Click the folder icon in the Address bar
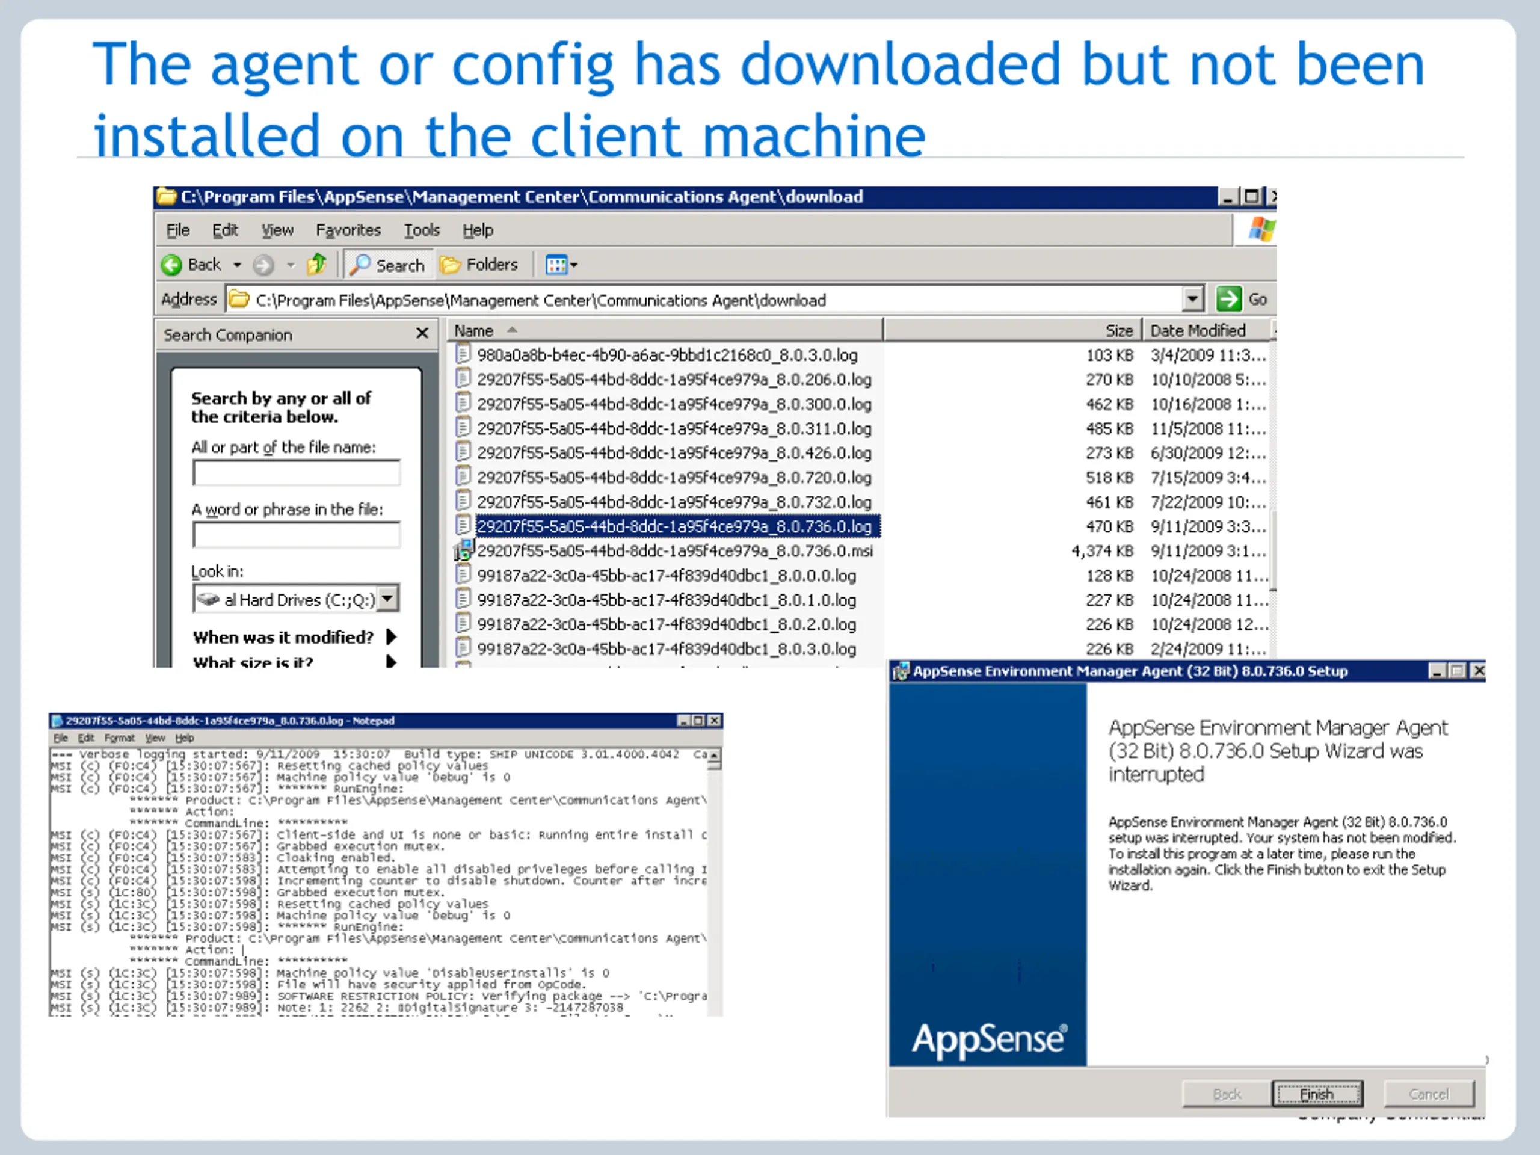Image resolution: width=1540 pixels, height=1155 pixels. coord(239,300)
